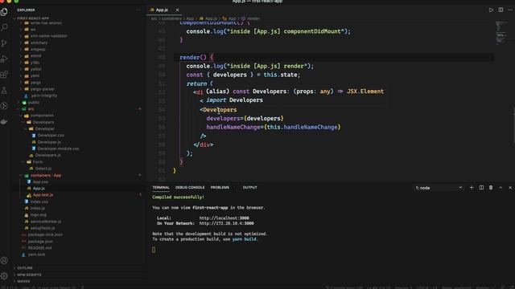
Task: Open index.js file
Action: pyautogui.click(x=38, y=209)
